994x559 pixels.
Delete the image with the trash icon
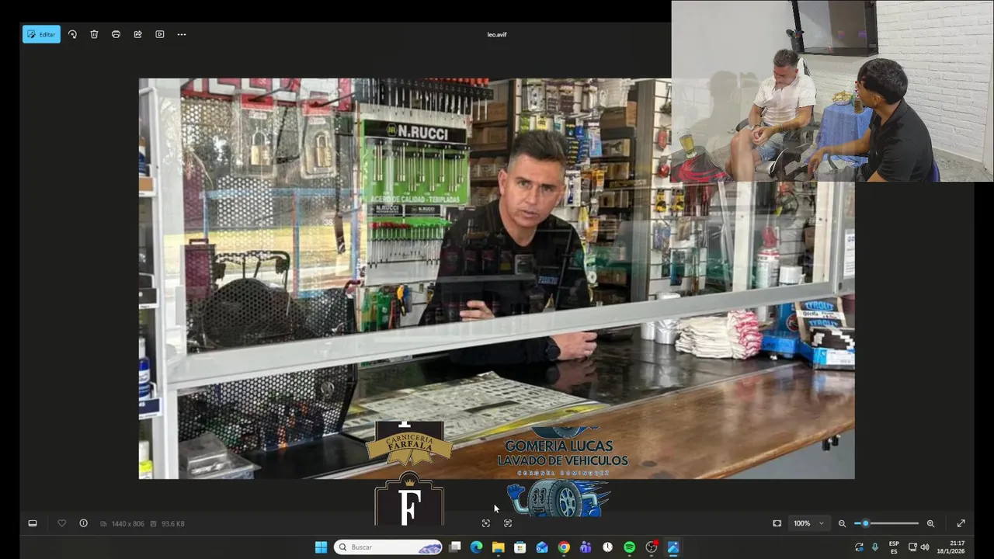94,34
